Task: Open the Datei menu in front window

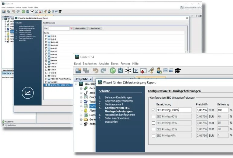Action: click(77, 64)
